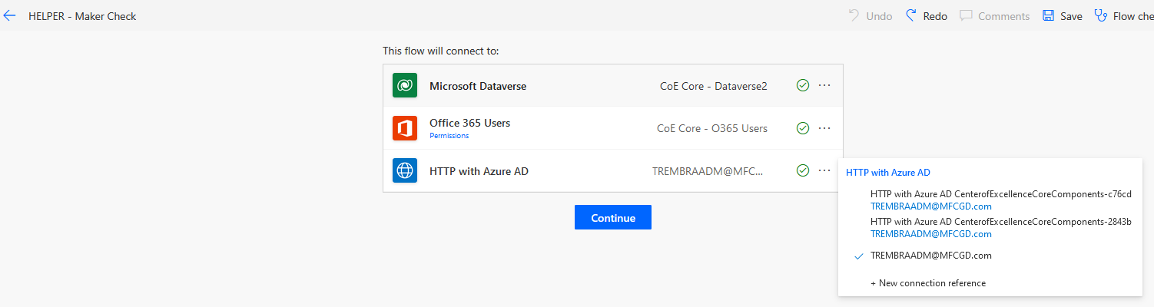This screenshot has height=307, width=1154.
Task: Click the 'This flow will connect to:' heading
Action: pyautogui.click(x=441, y=51)
